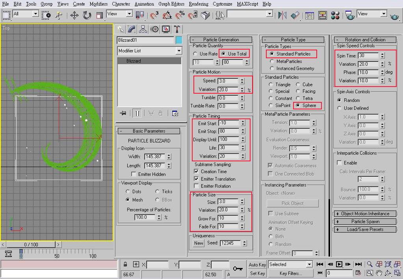Image resolution: width=403 pixels, height=279 pixels.
Task: Toggle the 3D Snaps icon
Action: (x=154, y=15)
